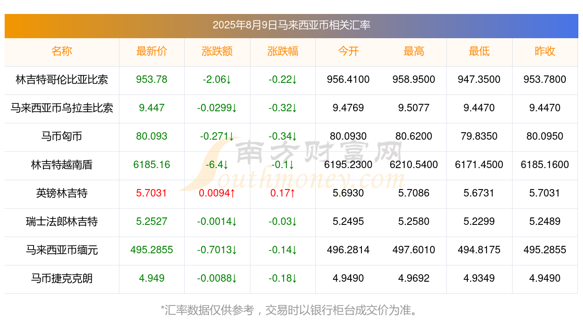Click the high value 4.9692

[x=414, y=278]
